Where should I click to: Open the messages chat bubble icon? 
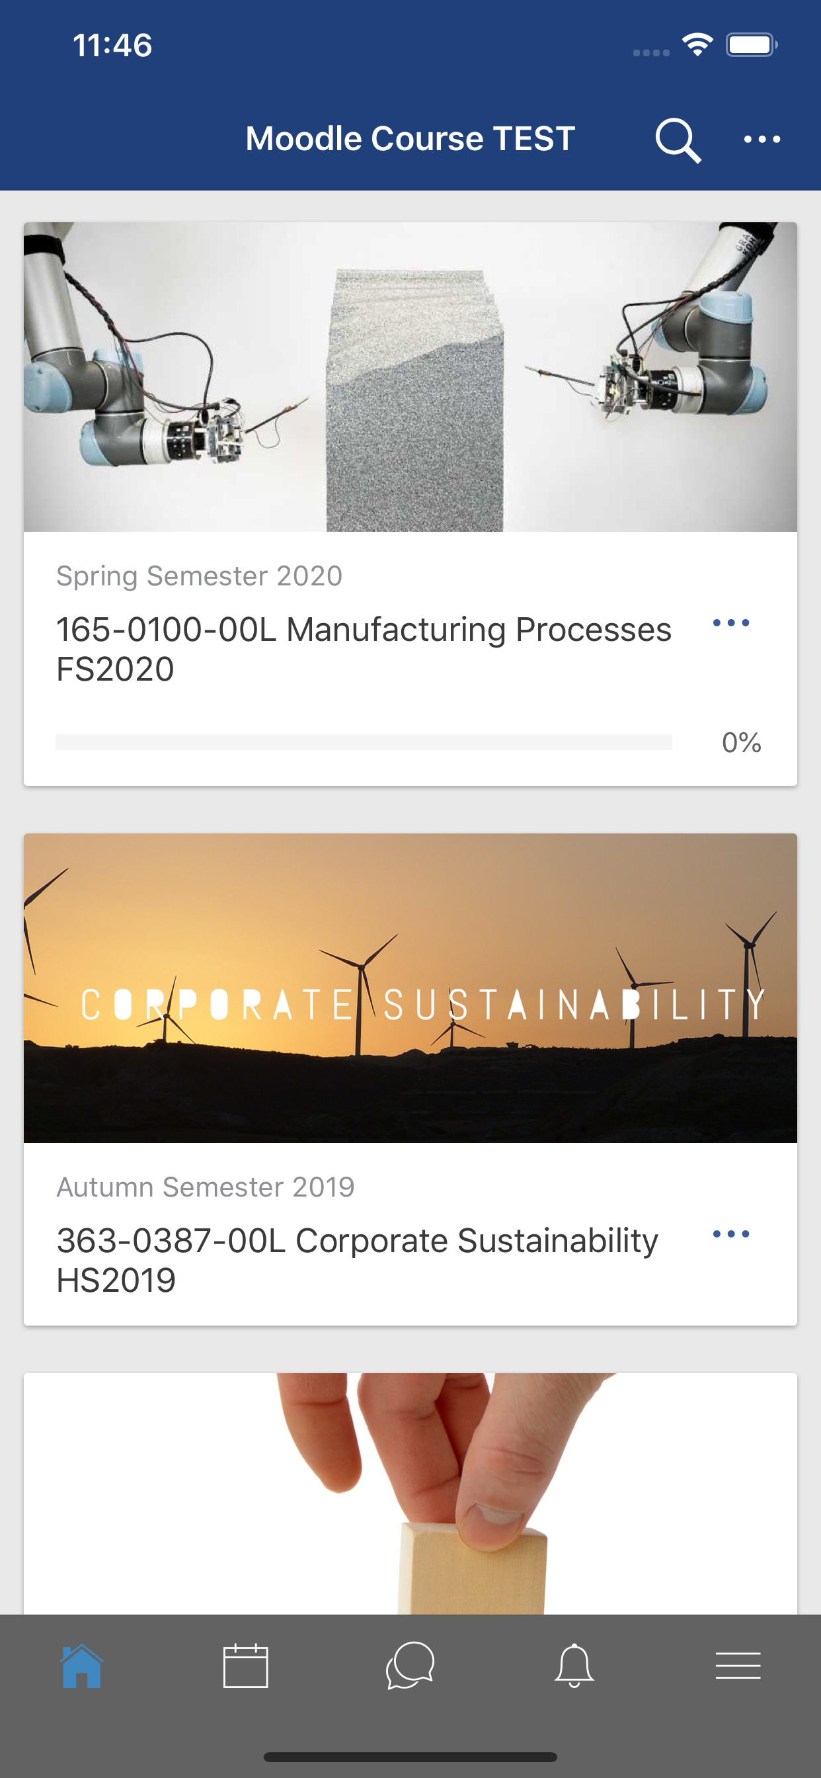[410, 1666]
